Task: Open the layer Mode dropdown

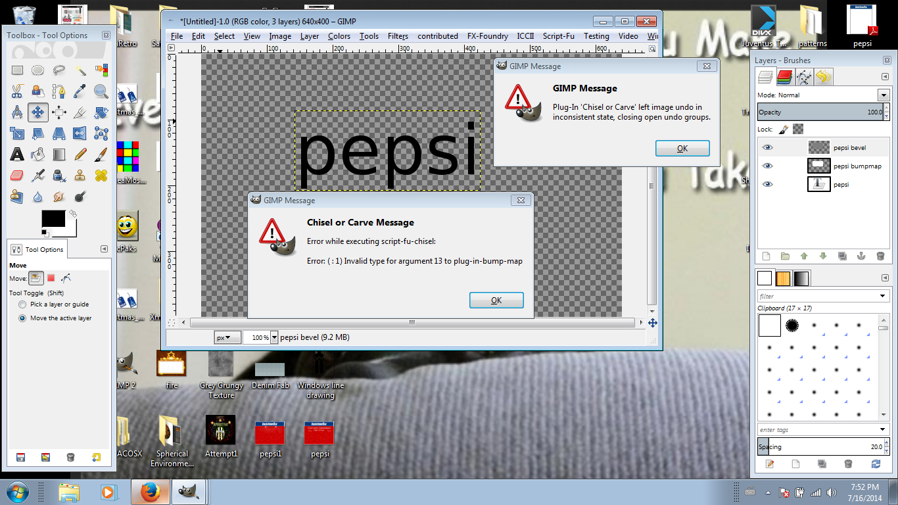Action: coord(883,95)
